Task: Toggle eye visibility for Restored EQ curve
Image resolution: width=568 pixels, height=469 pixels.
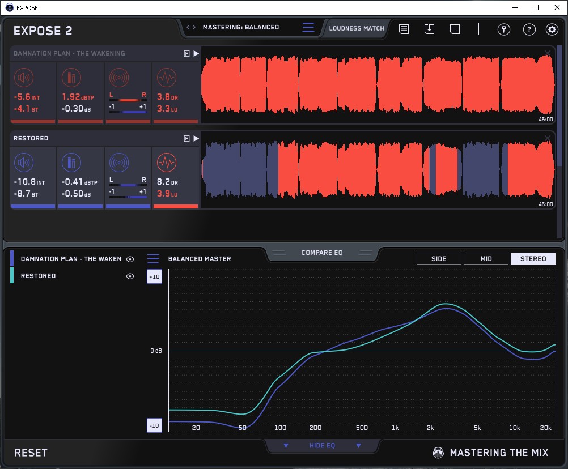Action: coord(130,276)
